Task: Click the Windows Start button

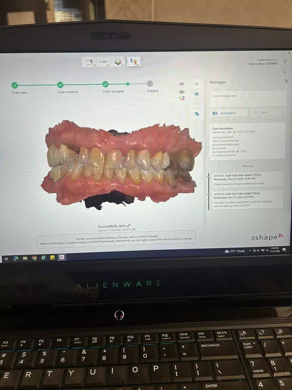Action: pyautogui.click(x=6, y=258)
